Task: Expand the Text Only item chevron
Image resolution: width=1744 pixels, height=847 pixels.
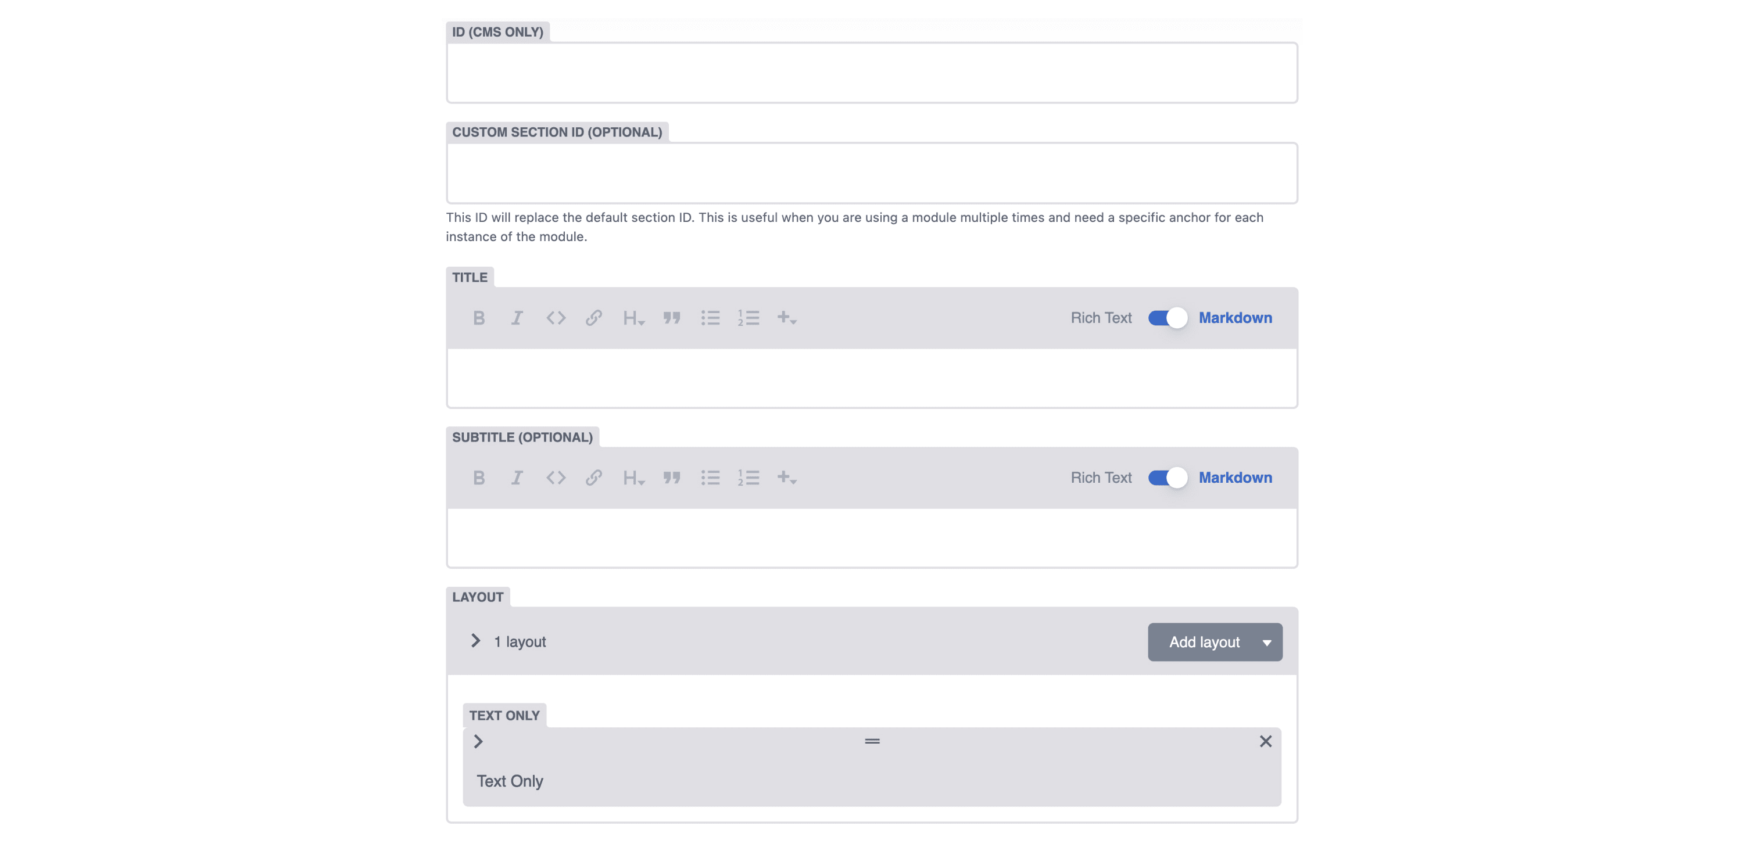Action: click(x=478, y=741)
